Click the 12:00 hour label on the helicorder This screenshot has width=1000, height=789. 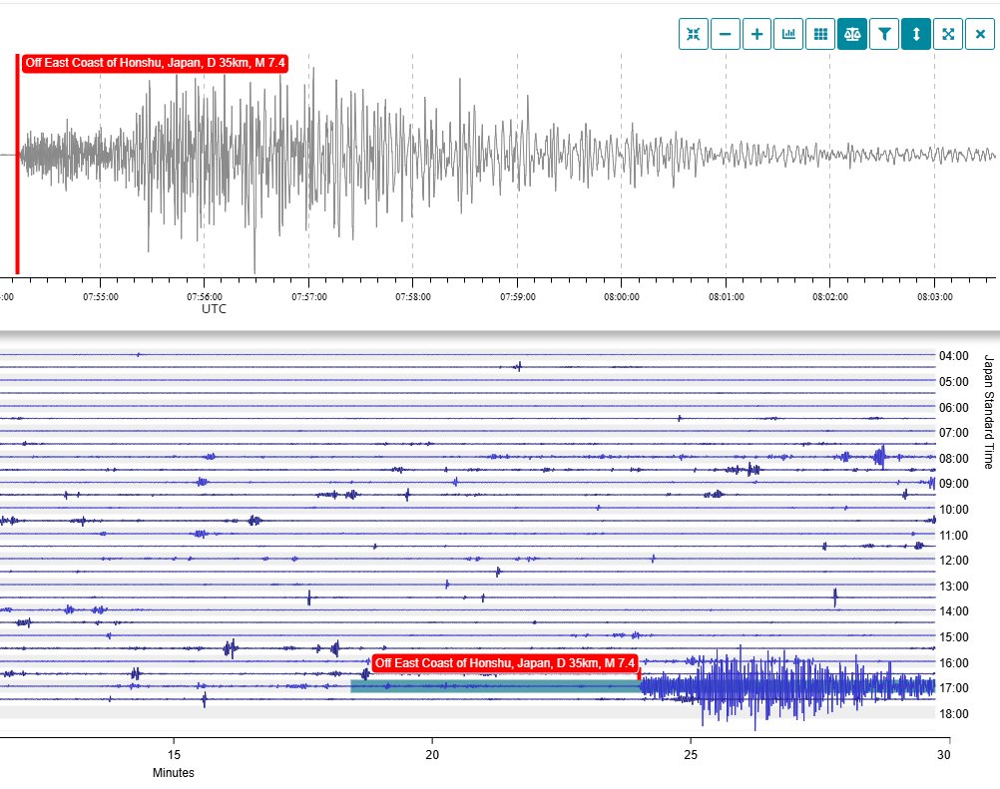954,561
